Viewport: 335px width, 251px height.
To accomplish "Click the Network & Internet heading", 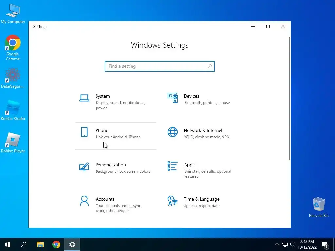I will [x=203, y=130].
